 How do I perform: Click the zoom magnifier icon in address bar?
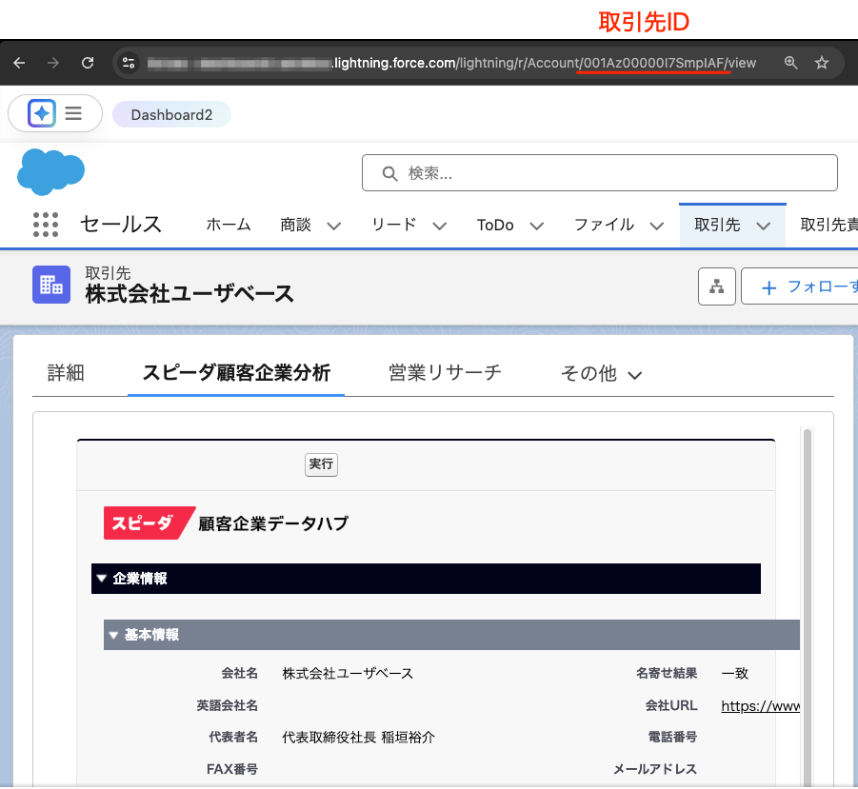coord(790,63)
